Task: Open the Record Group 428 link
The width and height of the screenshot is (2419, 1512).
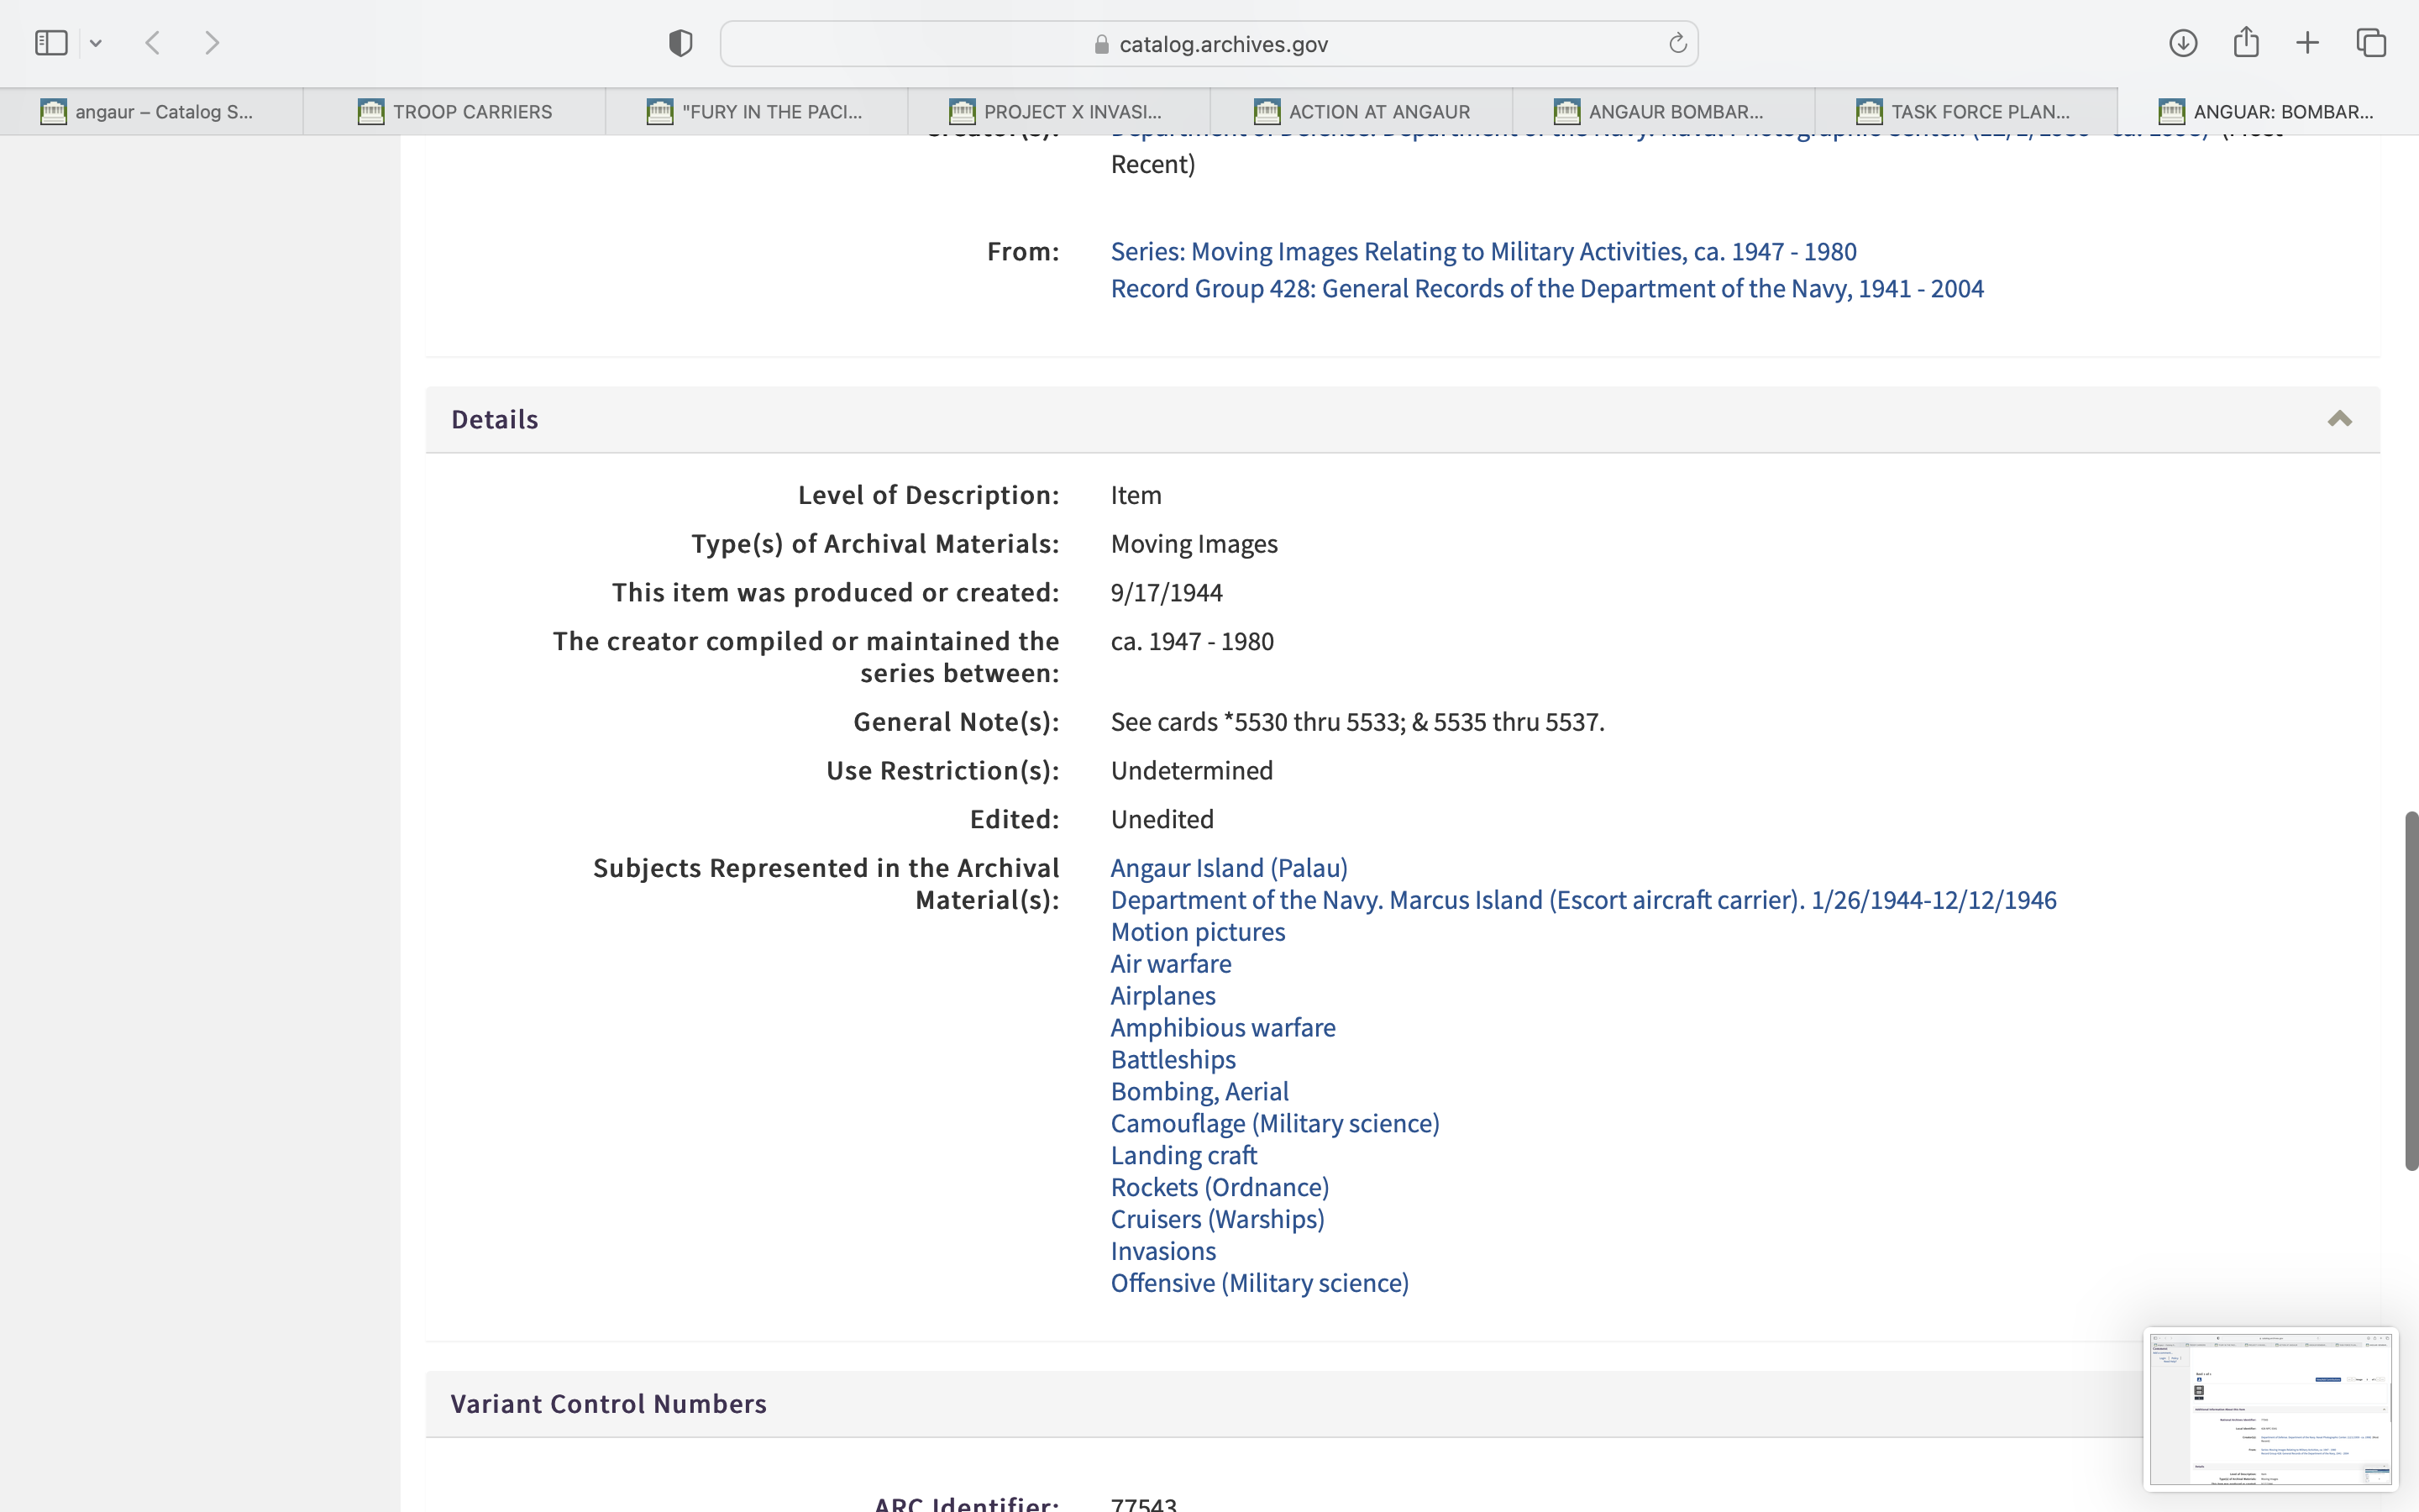Action: click(1546, 288)
